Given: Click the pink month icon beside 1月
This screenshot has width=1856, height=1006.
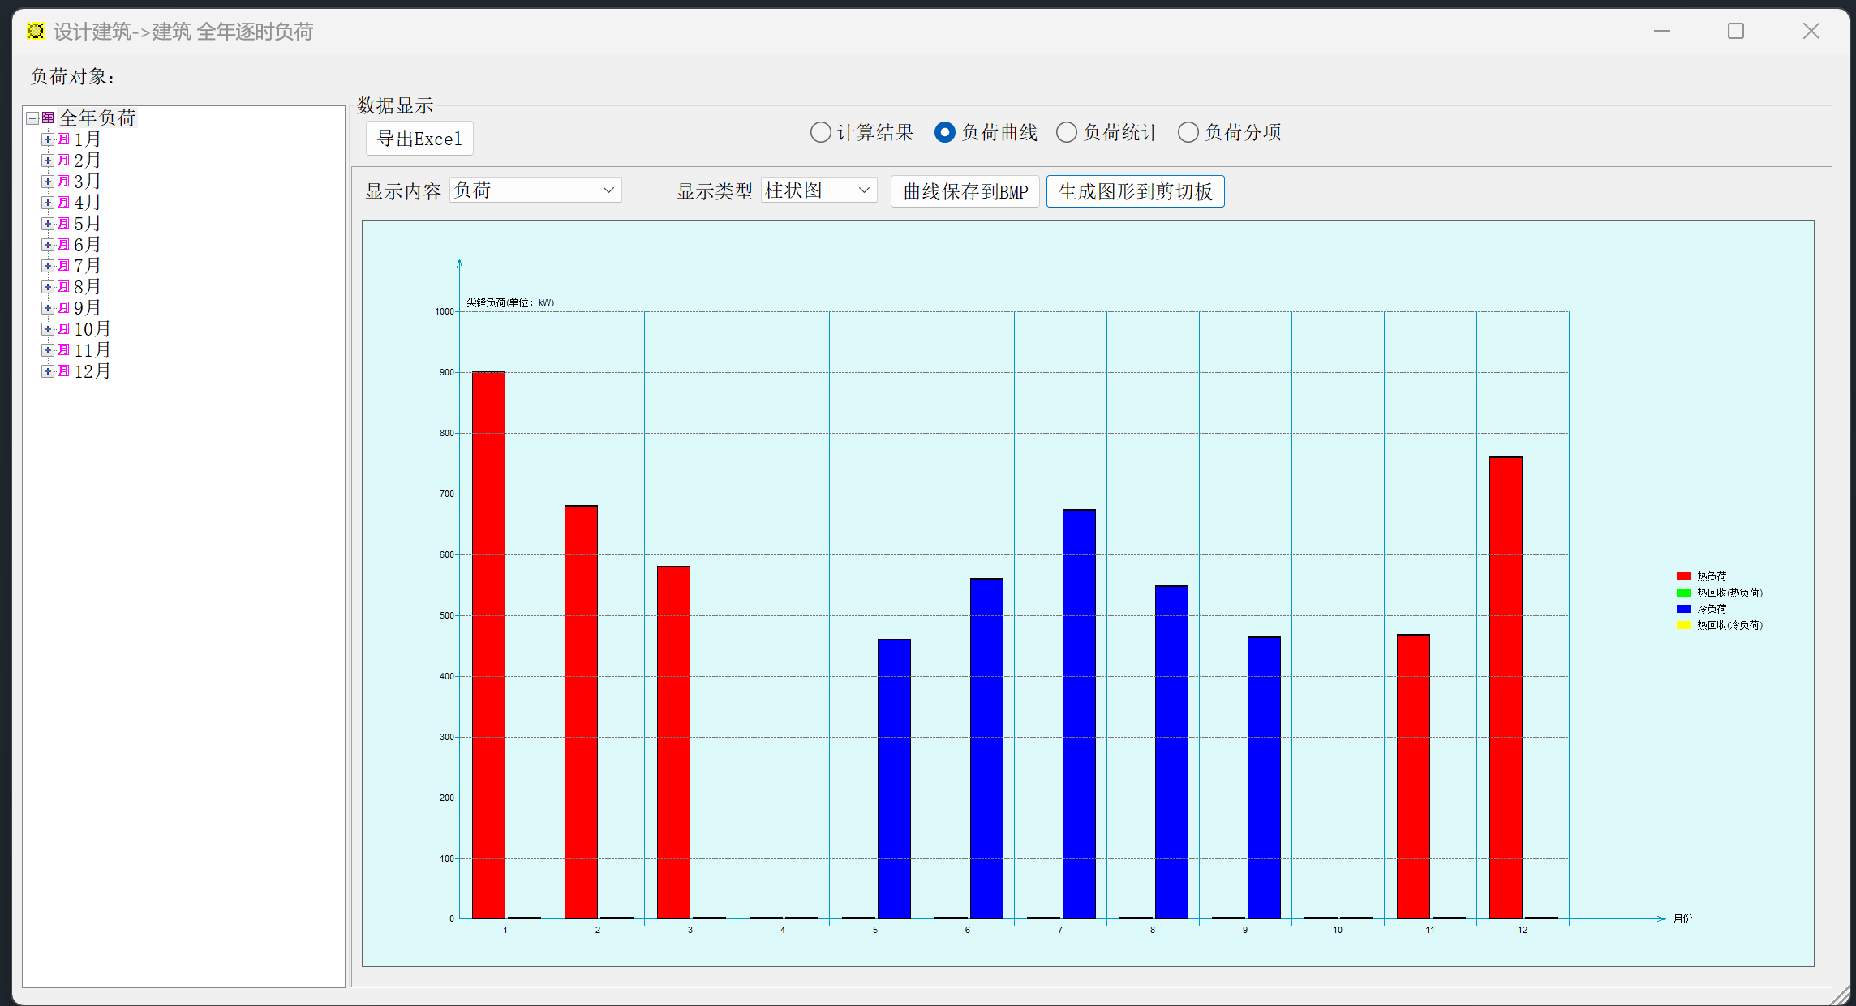Looking at the screenshot, I should (63, 139).
